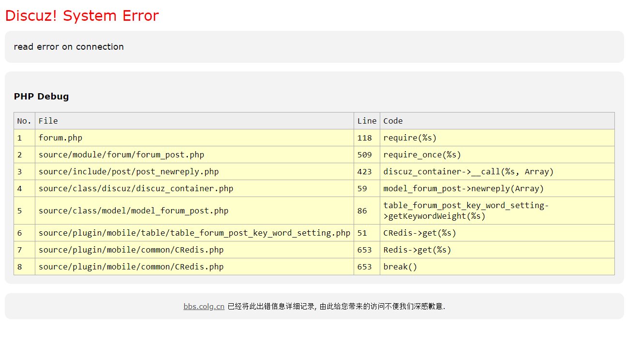The width and height of the screenshot is (641, 338).
Task: Click the "No." column header
Action: (24, 121)
